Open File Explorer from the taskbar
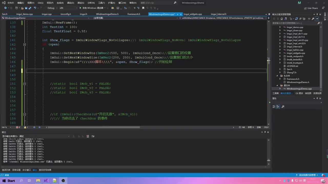 (x=38, y=180)
